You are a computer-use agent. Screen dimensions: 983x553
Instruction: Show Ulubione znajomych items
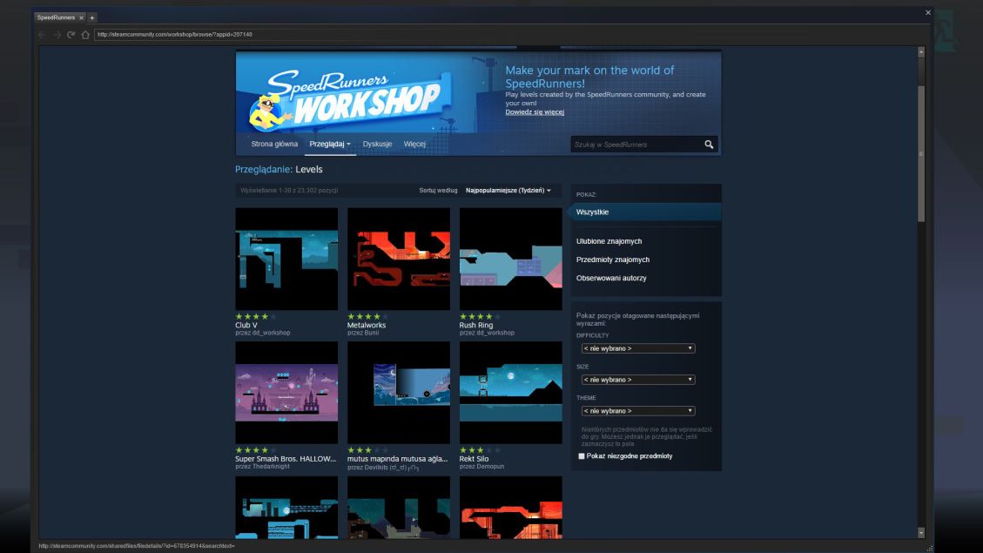click(609, 240)
